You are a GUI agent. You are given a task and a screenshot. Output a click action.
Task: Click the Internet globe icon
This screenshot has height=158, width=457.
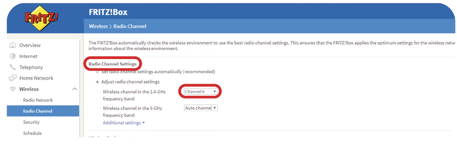pyautogui.click(x=13, y=56)
